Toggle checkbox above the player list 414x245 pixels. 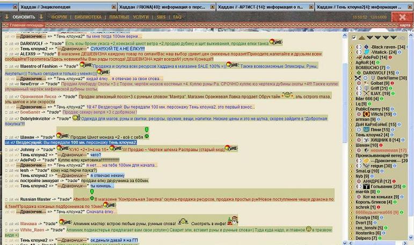tap(354, 38)
